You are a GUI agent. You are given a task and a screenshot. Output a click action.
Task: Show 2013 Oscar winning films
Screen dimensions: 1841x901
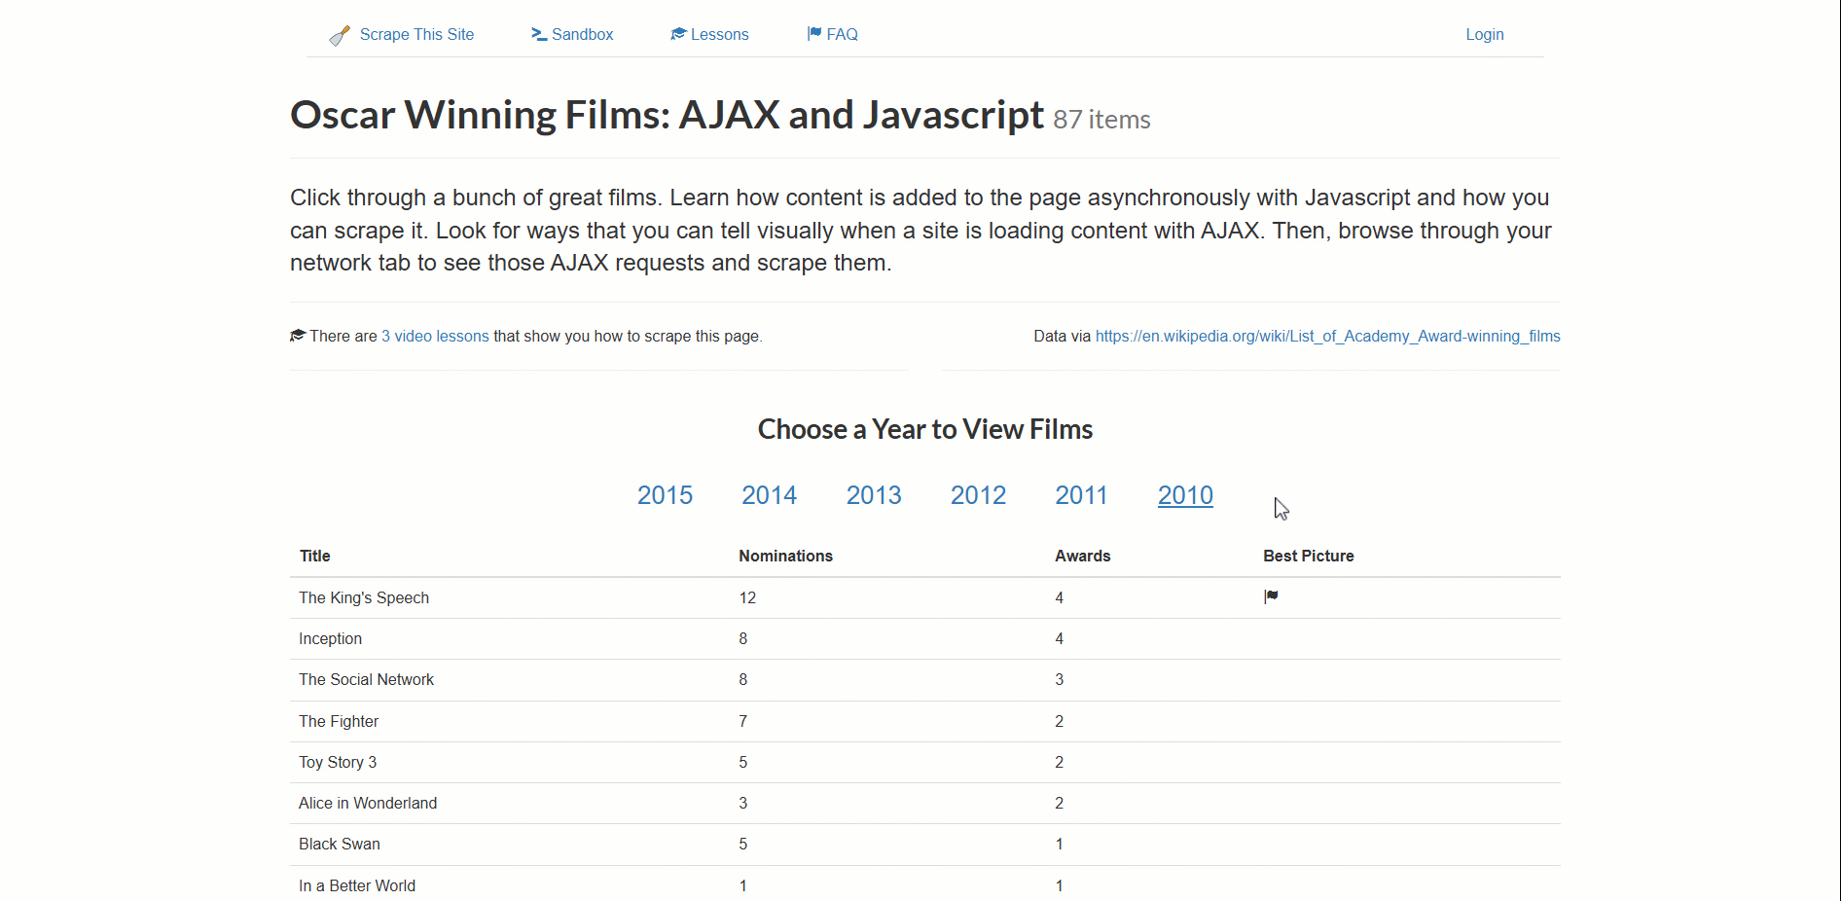873,495
